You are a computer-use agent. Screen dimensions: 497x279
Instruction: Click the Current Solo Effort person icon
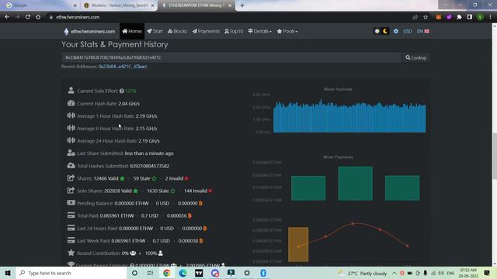(x=71, y=91)
